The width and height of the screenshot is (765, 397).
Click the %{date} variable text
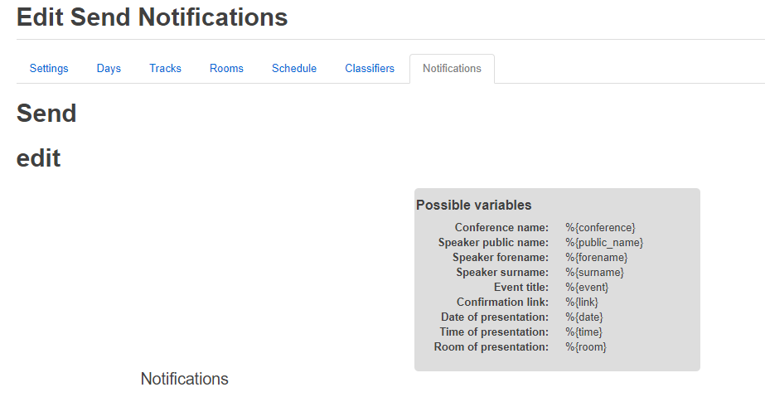(584, 317)
